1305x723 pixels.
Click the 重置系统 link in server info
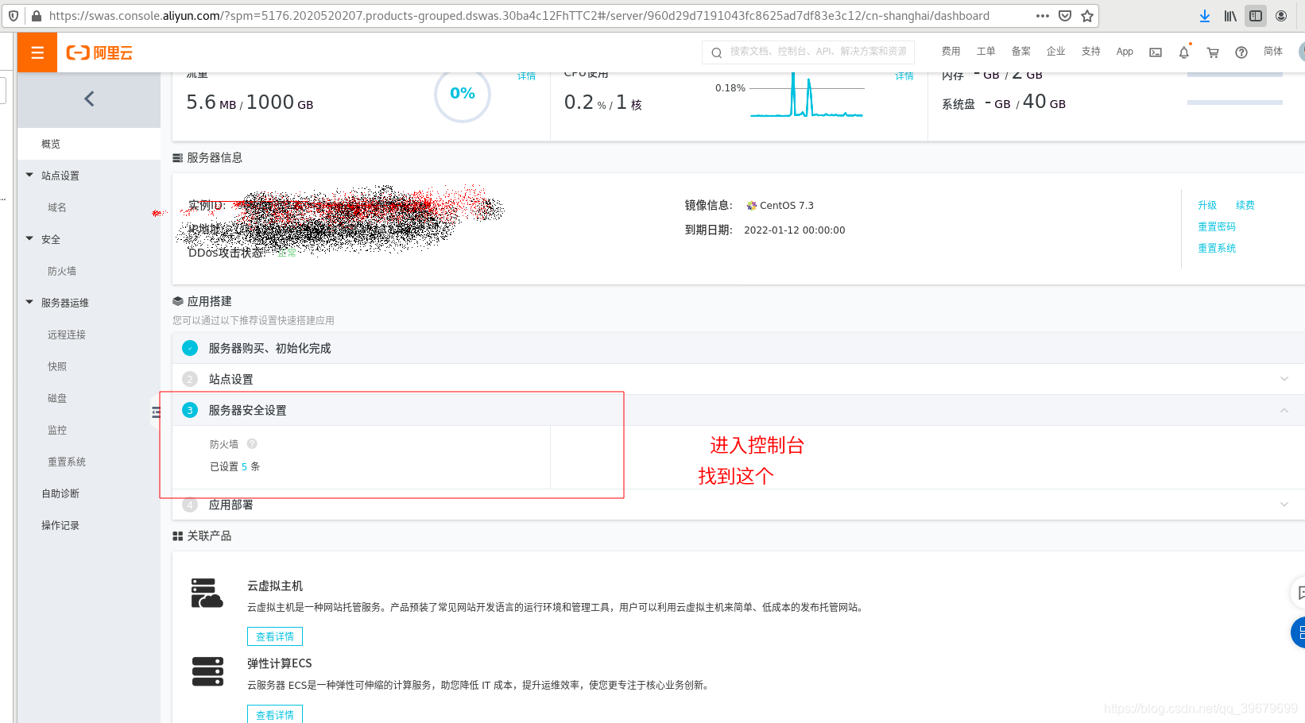tap(1217, 248)
